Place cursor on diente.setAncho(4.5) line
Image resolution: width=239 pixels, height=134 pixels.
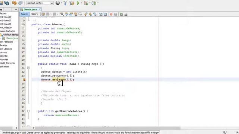point(58,76)
